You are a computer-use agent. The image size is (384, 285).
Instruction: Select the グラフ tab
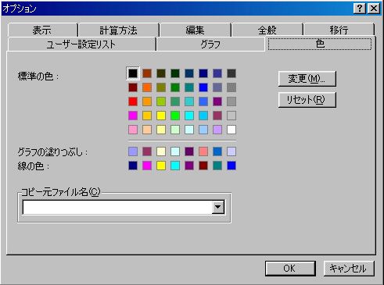210,45
